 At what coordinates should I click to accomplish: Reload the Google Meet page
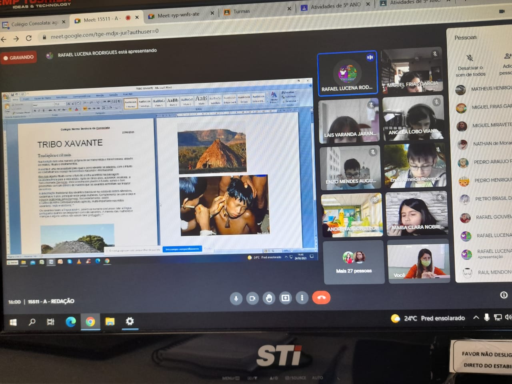29,38
